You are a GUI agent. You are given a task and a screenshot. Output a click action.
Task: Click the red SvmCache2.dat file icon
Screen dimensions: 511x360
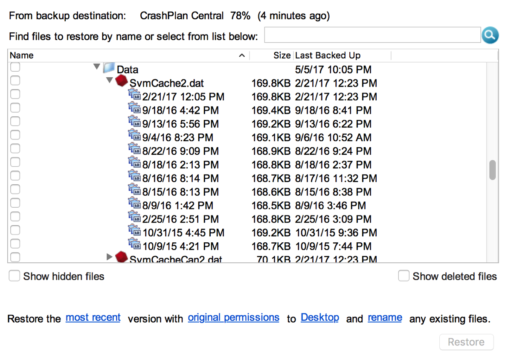point(122,81)
